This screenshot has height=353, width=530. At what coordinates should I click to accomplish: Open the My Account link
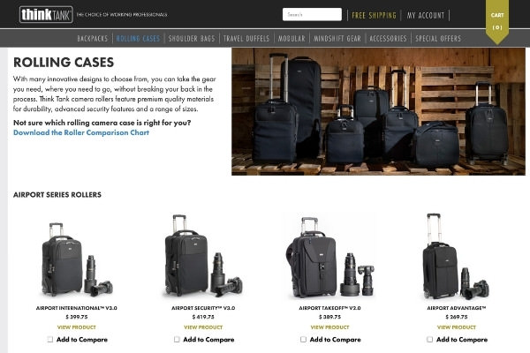[425, 15]
